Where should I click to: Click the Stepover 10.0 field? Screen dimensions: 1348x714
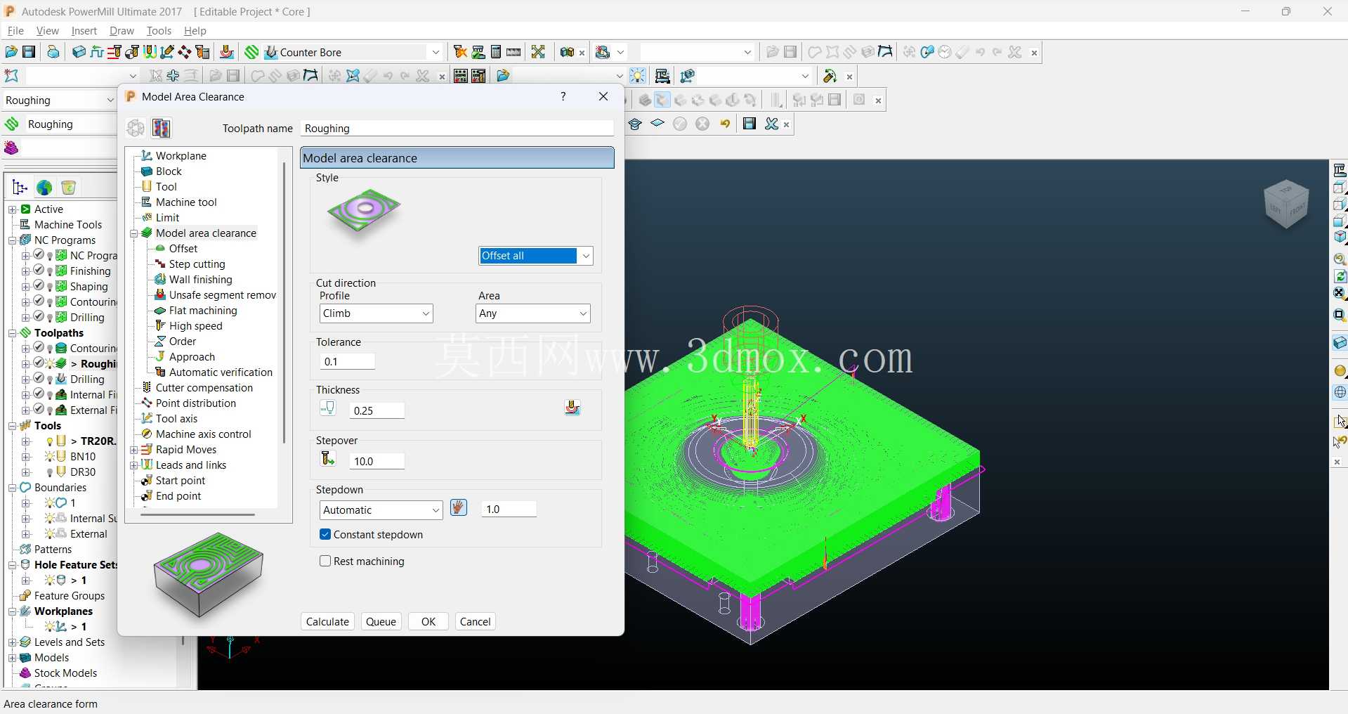[x=377, y=461]
